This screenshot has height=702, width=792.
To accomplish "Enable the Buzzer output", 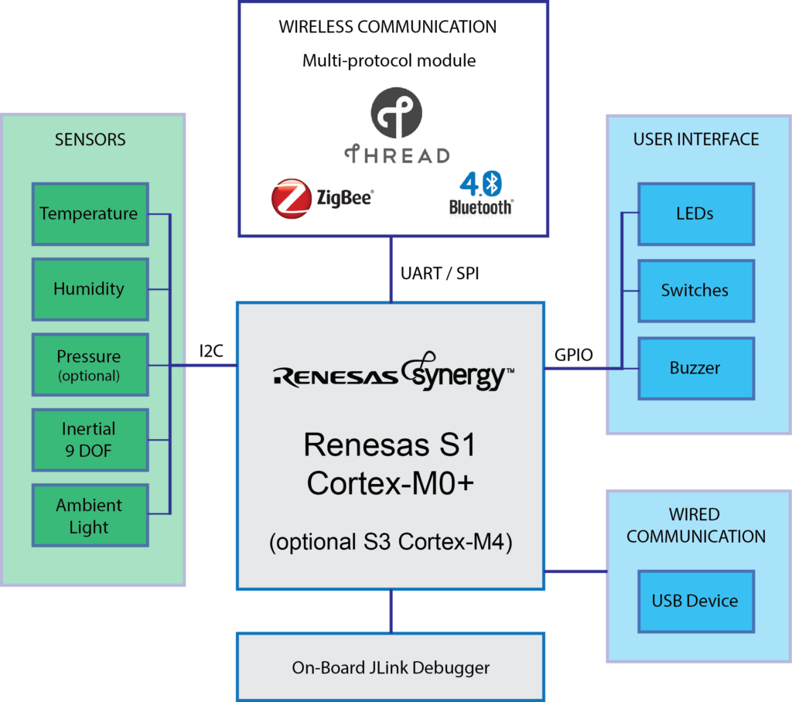I will pyautogui.click(x=695, y=368).
